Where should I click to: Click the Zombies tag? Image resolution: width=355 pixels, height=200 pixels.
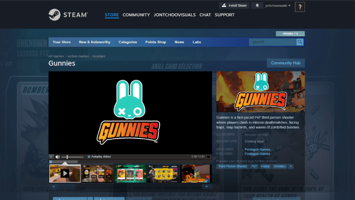(279, 166)
